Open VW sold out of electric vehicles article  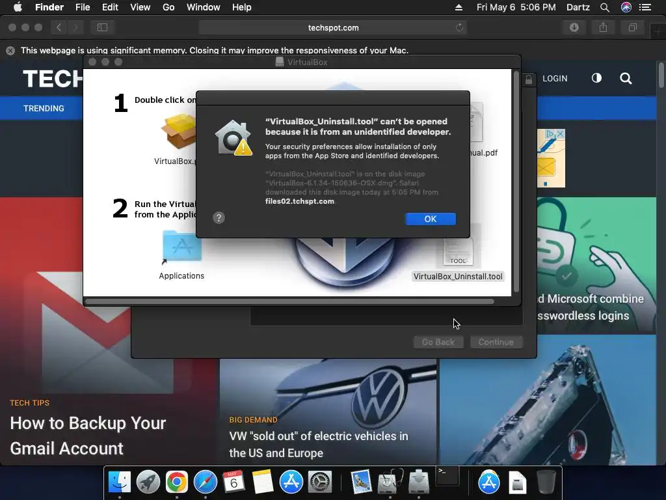pyautogui.click(x=319, y=444)
